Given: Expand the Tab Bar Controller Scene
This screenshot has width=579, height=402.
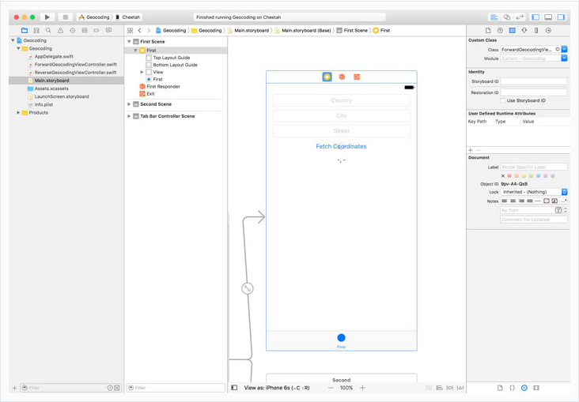Looking at the screenshot, I should (x=129, y=116).
